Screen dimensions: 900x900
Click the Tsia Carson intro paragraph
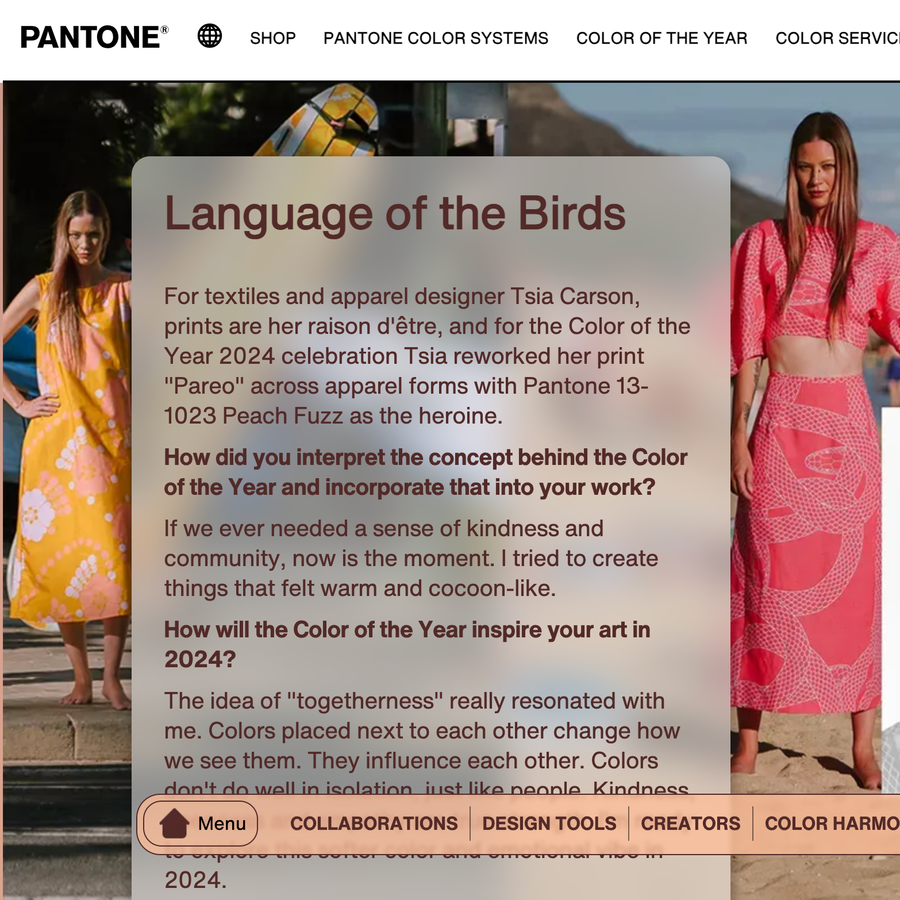[428, 356]
